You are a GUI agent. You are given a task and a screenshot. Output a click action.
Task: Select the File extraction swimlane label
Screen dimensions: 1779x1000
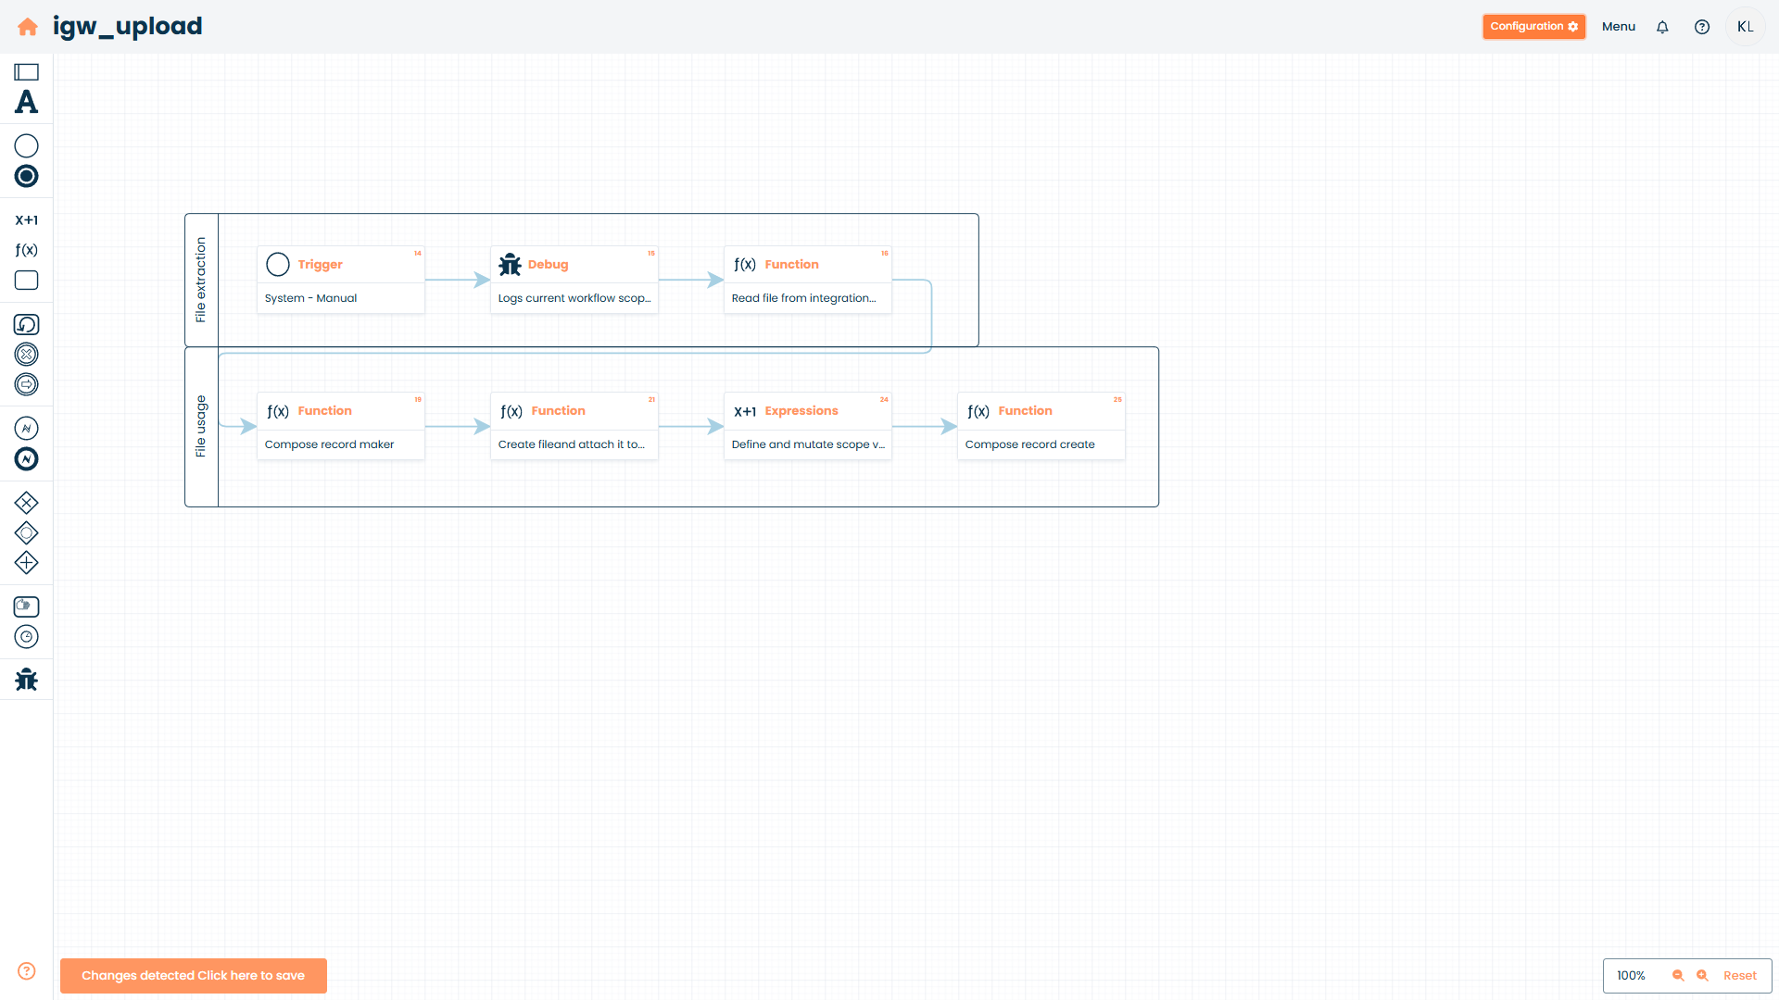[201, 280]
